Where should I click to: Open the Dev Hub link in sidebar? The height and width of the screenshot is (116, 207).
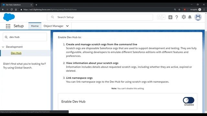(16, 53)
